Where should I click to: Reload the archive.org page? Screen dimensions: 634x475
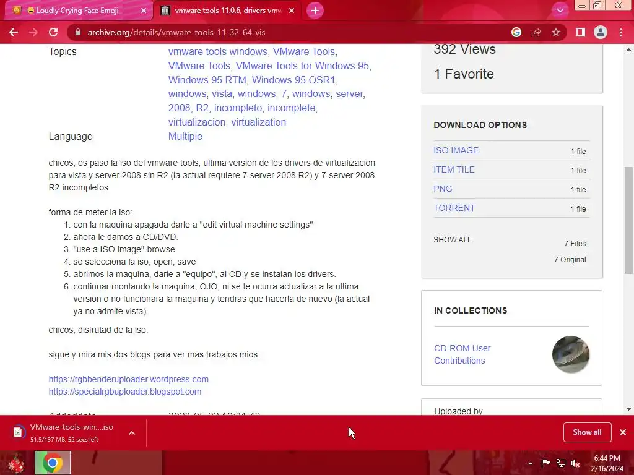click(53, 32)
